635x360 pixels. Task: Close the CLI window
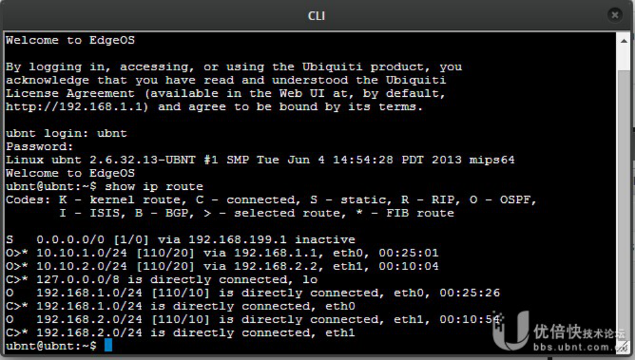point(615,15)
